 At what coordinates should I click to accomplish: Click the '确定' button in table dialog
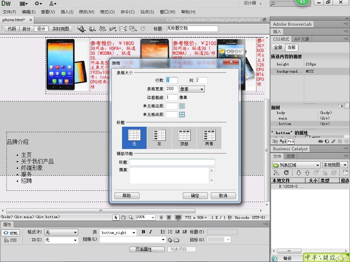[x=195, y=196]
